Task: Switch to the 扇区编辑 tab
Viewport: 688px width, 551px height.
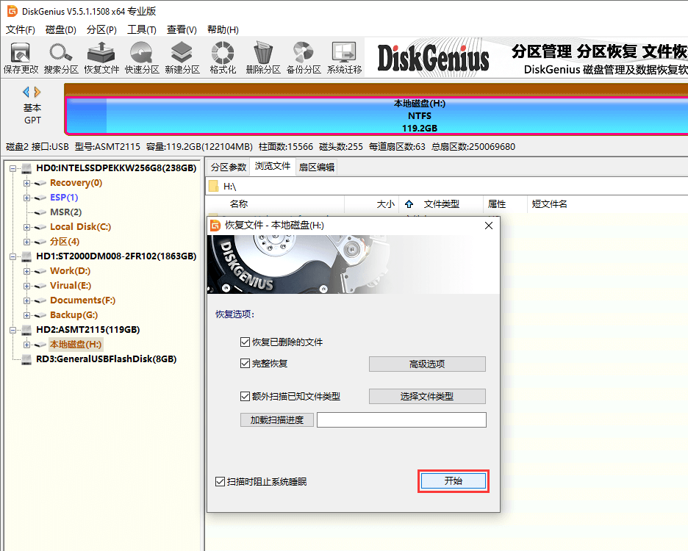Action: point(318,167)
